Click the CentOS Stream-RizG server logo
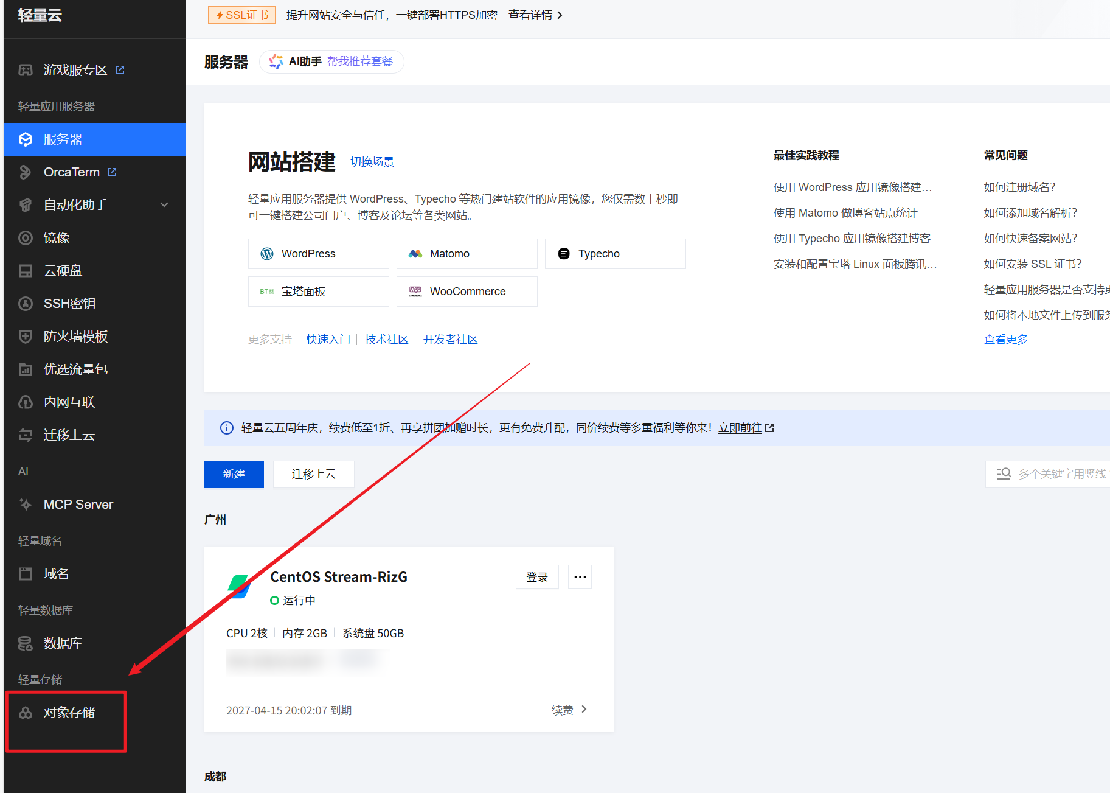Screen dimensions: 1110x793 [239, 586]
